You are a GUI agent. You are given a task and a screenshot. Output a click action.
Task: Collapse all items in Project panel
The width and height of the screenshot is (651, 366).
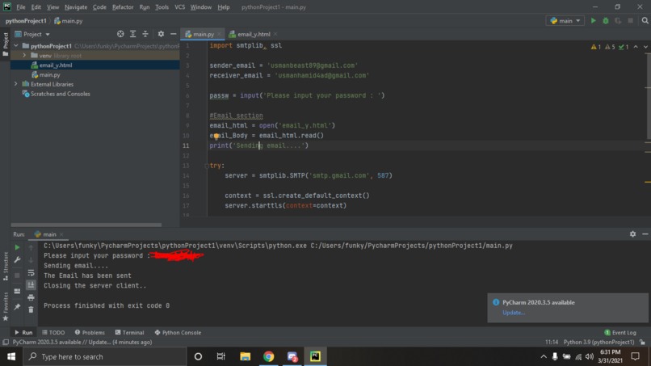pyautogui.click(x=145, y=34)
